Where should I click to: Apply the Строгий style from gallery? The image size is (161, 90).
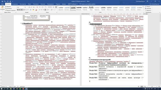point(103,8)
